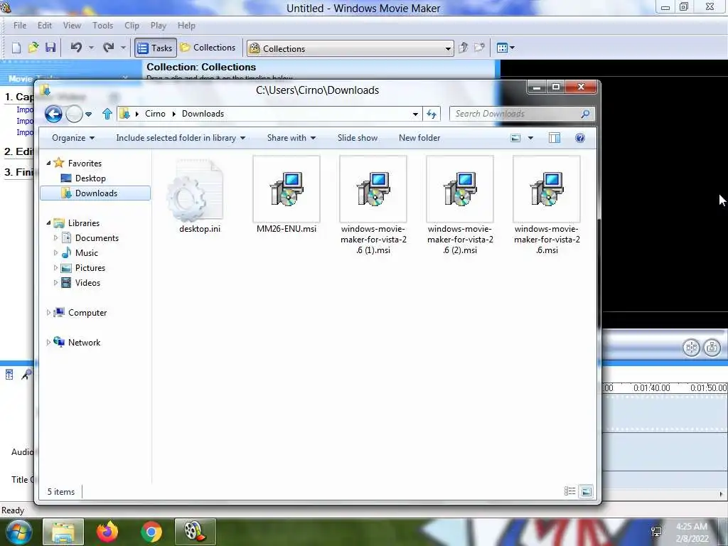This screenshot has height=546, width=728.
Task: Toggle the Tasks pane button
Action: 156,48
